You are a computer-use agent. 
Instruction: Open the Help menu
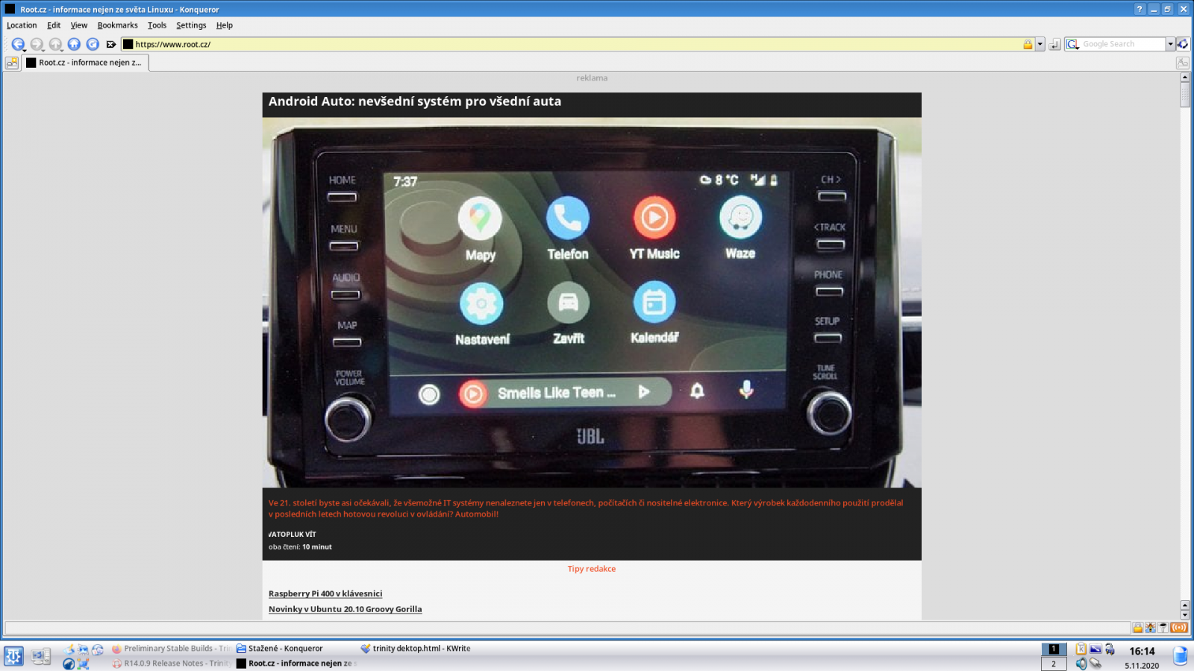click(x=225, y=25)
